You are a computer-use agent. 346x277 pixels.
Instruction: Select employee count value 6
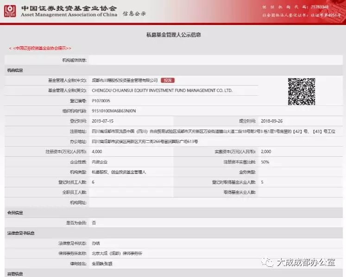click(x=93, y=182)
